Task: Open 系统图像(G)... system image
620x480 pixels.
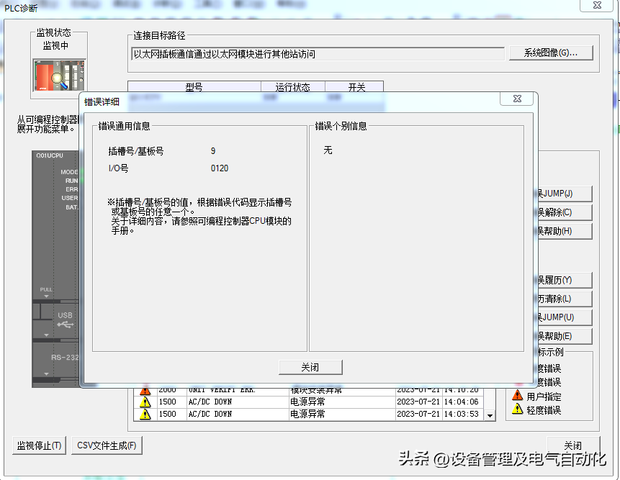Action: click(551, 53)
